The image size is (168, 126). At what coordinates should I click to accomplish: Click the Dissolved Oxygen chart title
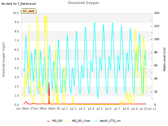tap(83, 3)
